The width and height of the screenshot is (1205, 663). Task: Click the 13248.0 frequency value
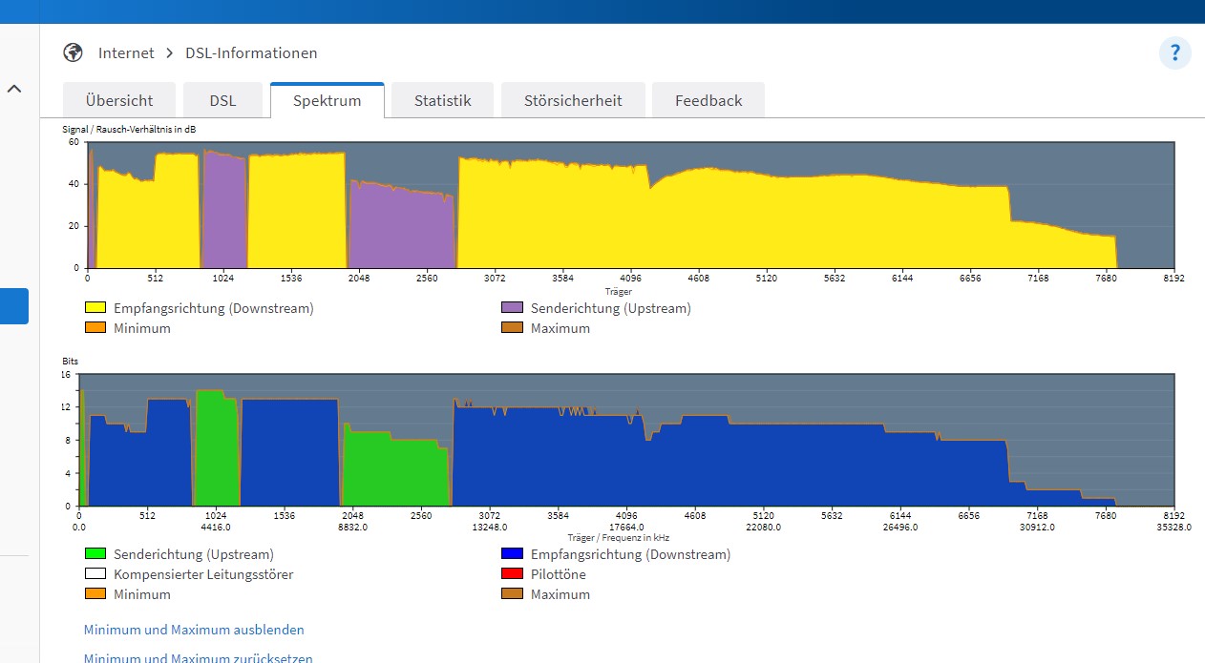tap(490, 527)
